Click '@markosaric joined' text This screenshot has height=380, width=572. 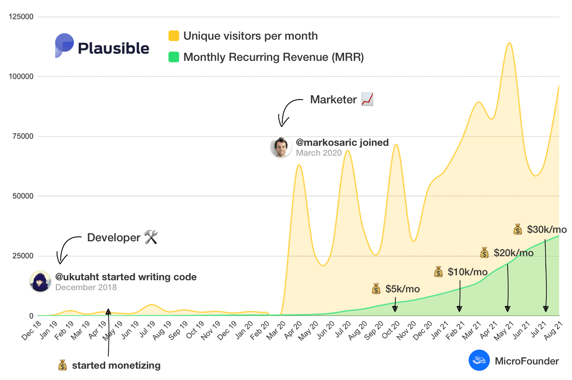342,142
